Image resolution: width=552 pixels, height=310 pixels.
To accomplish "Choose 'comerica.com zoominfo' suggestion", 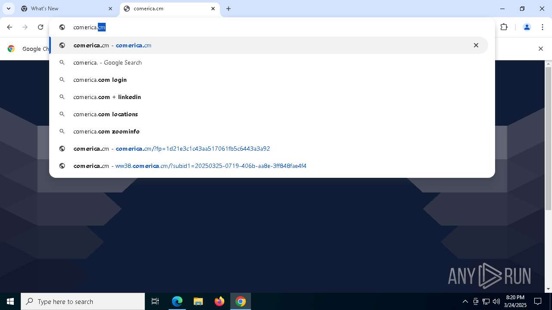I will 269,131.
